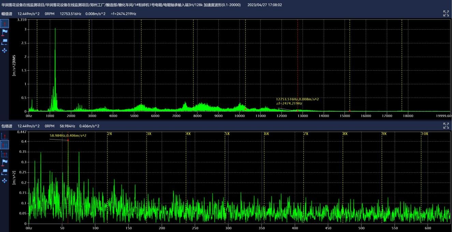Image resolution: width=452 pixels, height=232 pixels.
Task: Click the Δf=2474.219Hz readout in amplitude header
Action: [123, 14]
